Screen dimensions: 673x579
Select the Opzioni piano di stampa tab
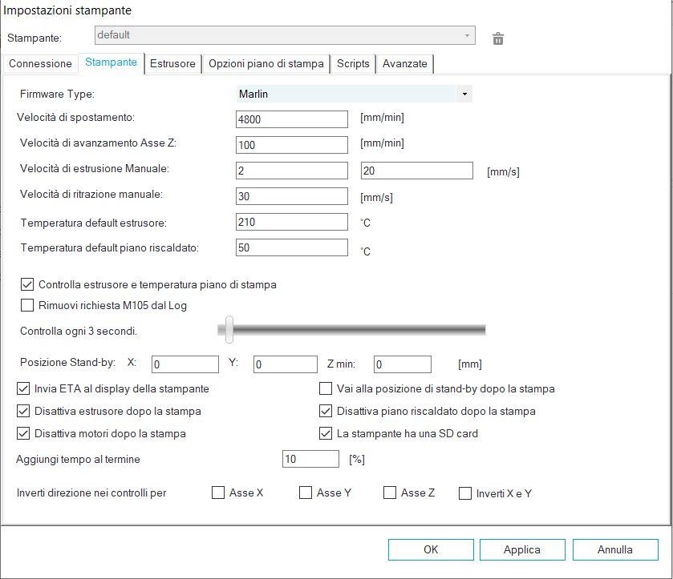pyautogui.click(x=266, y=64)
